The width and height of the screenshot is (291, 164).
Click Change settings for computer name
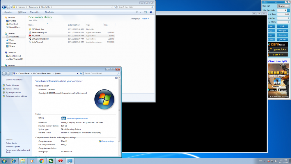108,141
